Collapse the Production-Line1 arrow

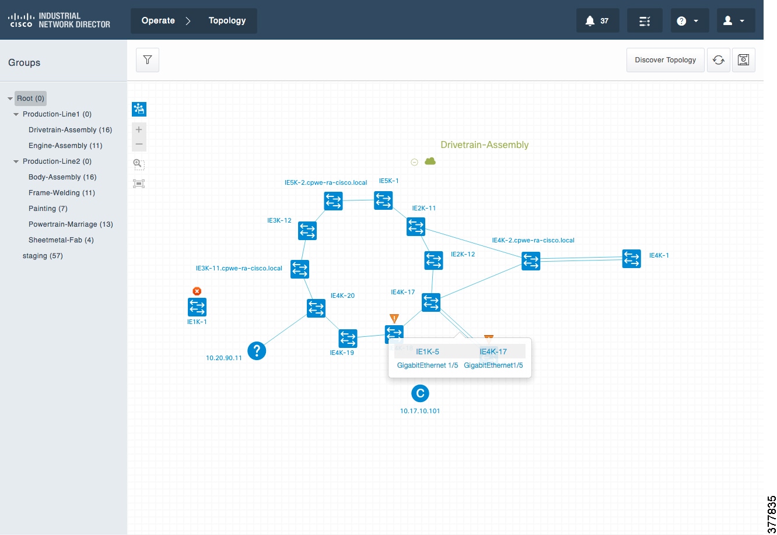[16, 114]
